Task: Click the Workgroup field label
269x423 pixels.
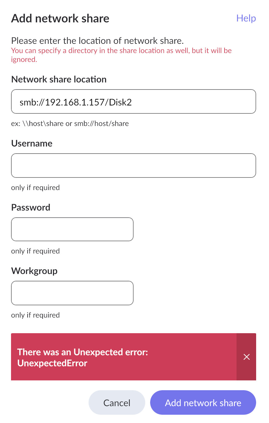Action: [x=34, y=271]
